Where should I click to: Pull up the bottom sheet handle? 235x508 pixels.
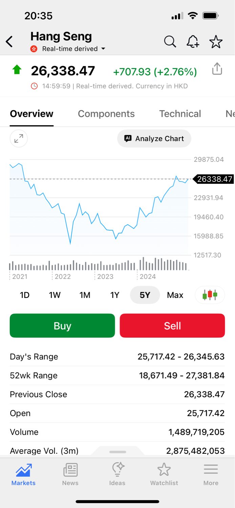(x=117, y=452)
